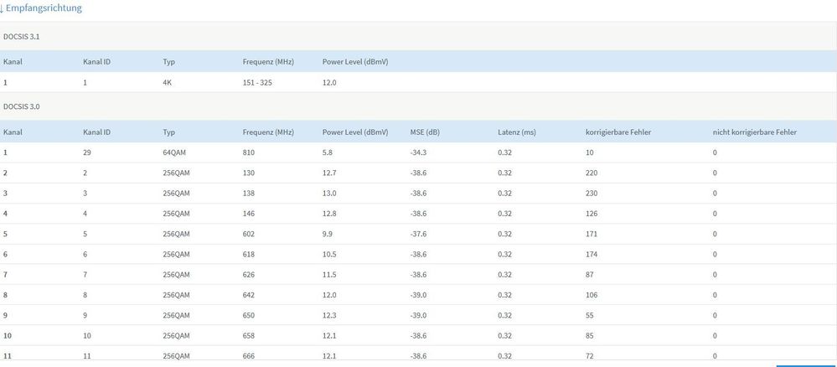
Task: Select the 230 korrigierbare Fehler value
Action: pyautogui.click(x=593, y=193)
